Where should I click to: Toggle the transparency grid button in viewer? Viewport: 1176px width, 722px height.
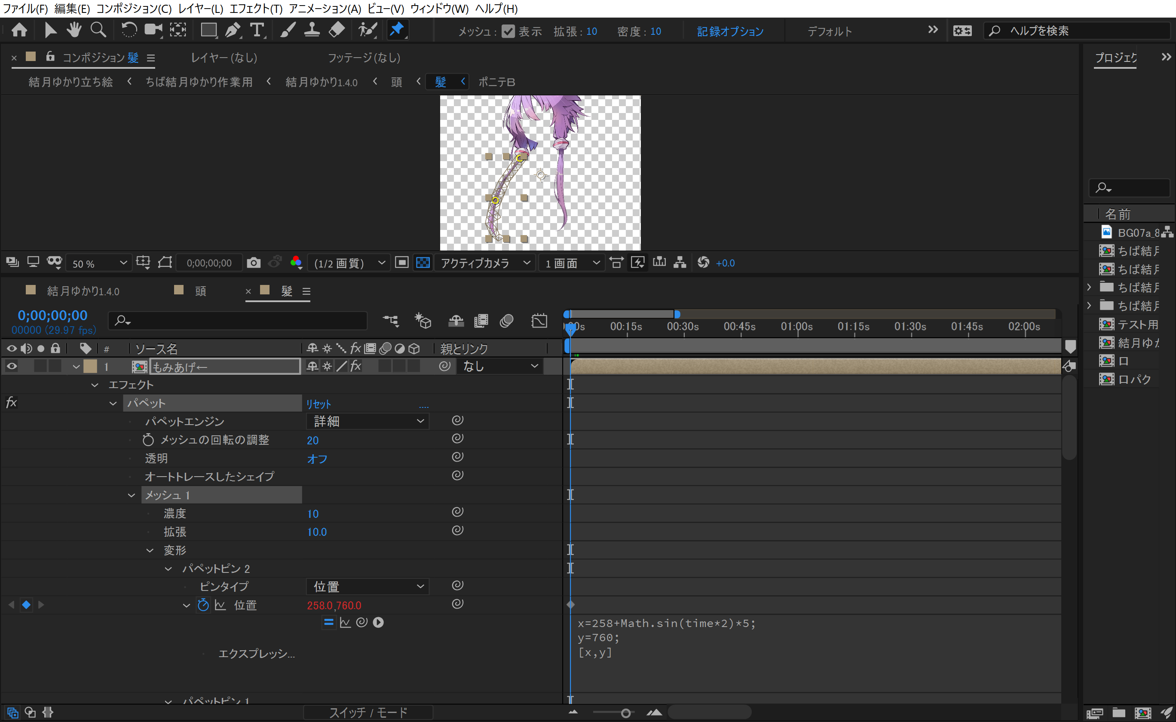tap(423, 263)
